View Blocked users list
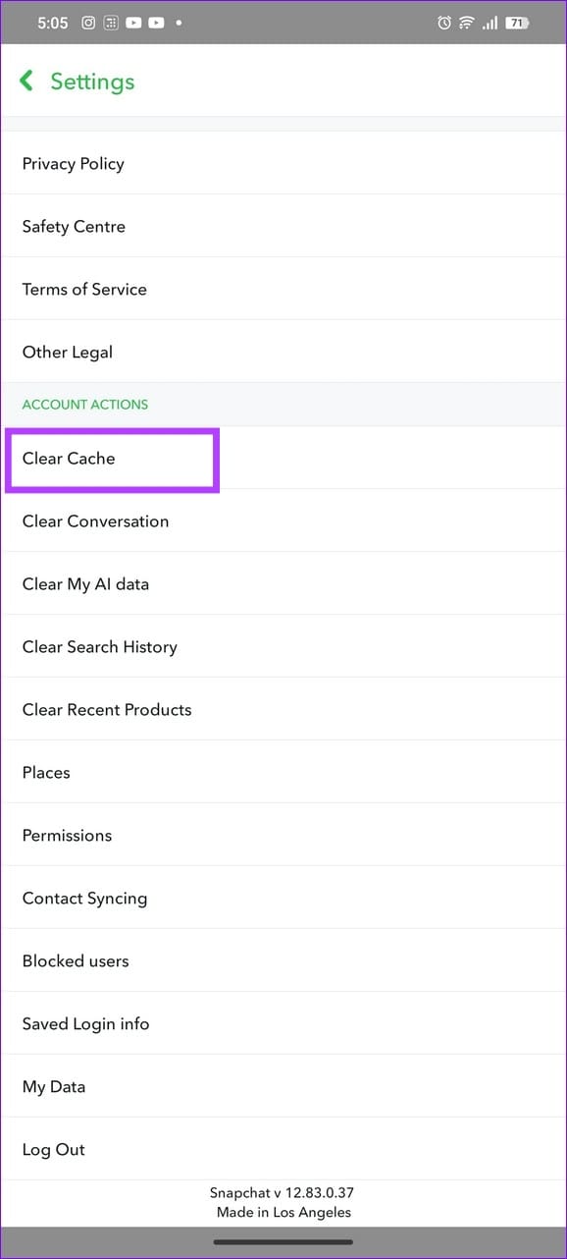Screen dimensions: 567x1259 pyautogui.click(x=76, y=961)
